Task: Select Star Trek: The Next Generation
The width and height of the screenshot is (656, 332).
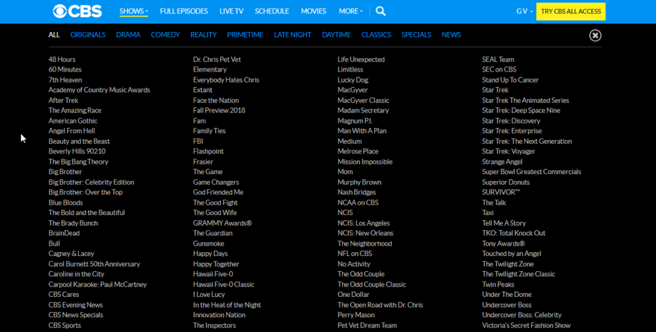Action: (x=527, y=141)
